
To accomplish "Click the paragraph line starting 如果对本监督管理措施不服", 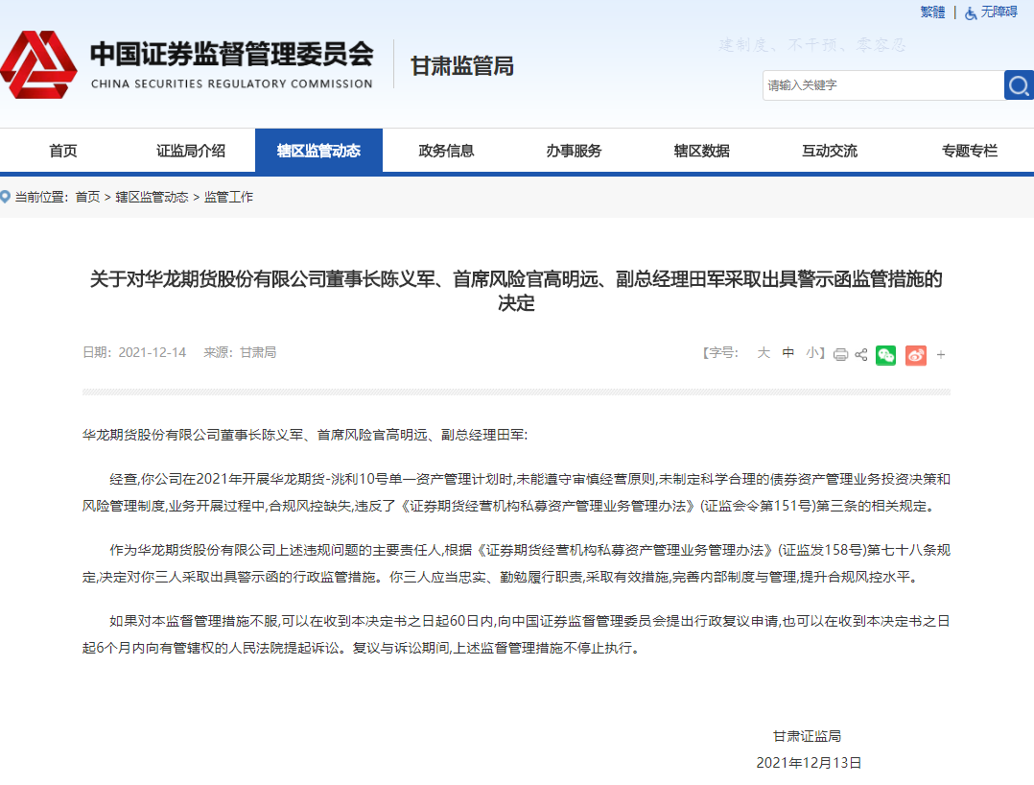I will [x=530, y=621].
